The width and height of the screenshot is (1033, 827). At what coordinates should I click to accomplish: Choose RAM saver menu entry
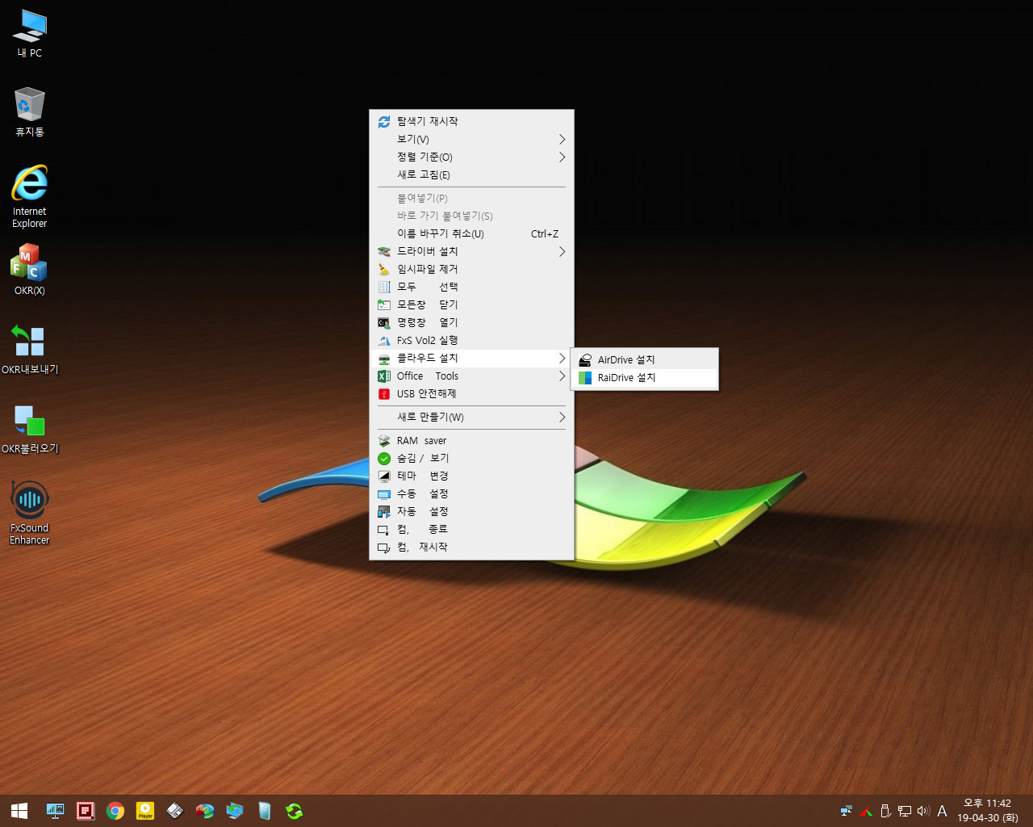pos(471,440)
